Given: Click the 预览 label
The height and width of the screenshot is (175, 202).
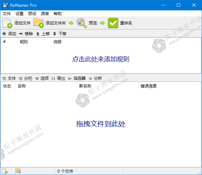Looking at the screenshot, I should (93, 23).
